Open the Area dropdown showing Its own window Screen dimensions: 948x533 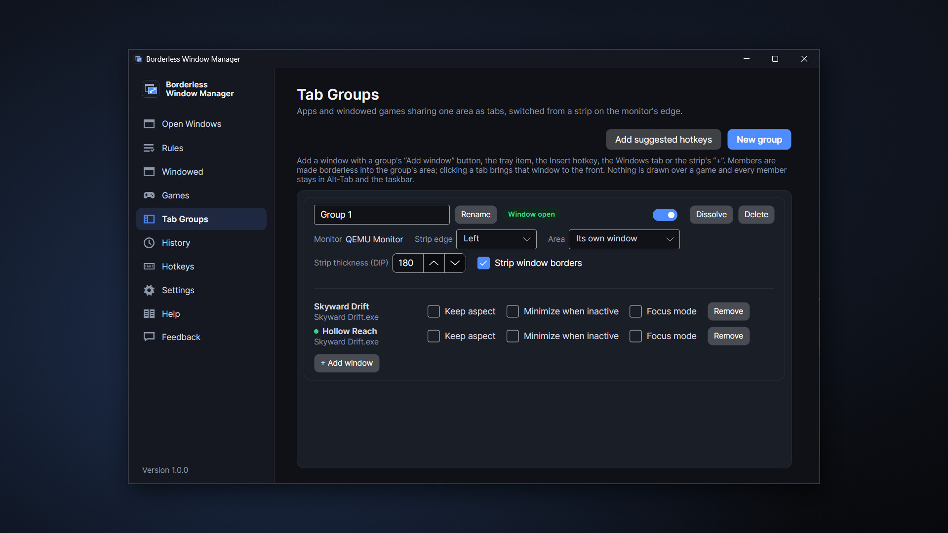624,239
